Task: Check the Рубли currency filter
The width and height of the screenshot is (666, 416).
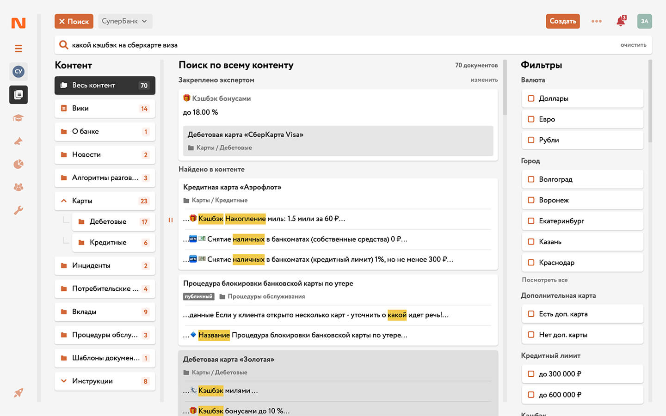Action: click(531, 140)
